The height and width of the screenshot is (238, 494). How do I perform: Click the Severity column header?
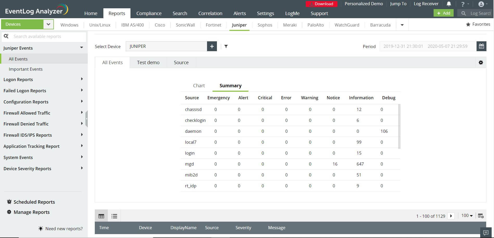(243, 228)
